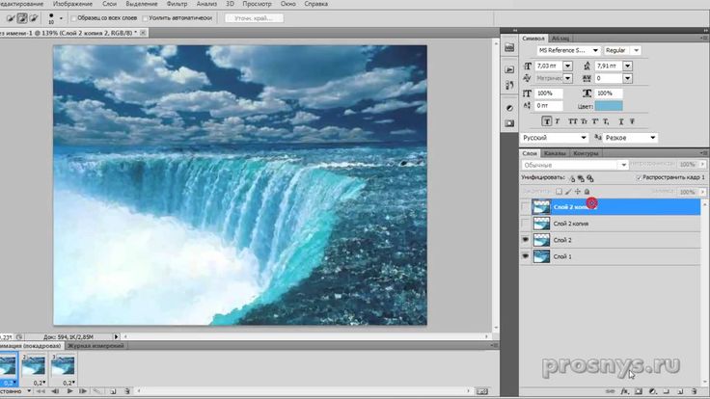Delete selected animation frame
Screen dimensions: 710x399
[x=127, y=391]
